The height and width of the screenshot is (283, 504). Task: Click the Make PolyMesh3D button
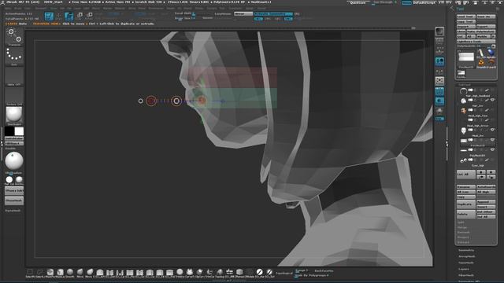point(481,31)
